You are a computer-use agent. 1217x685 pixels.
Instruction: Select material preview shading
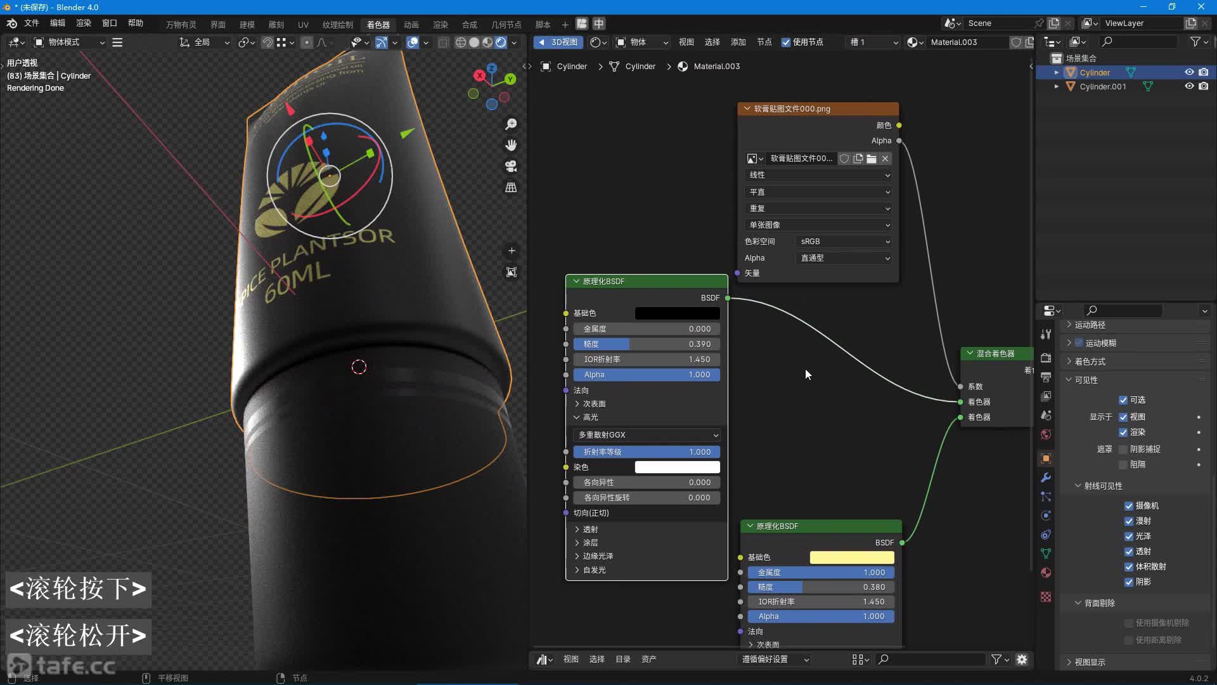coord(487,42)
